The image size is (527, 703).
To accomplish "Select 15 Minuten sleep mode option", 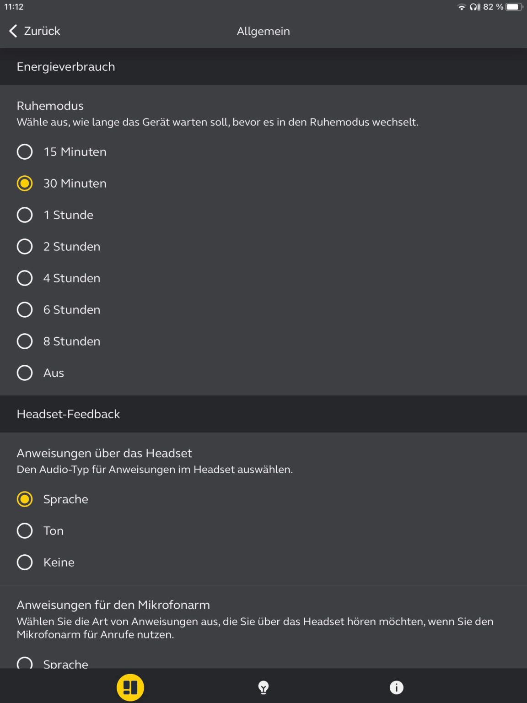I will pyautogui.click(x=25, y=152).
